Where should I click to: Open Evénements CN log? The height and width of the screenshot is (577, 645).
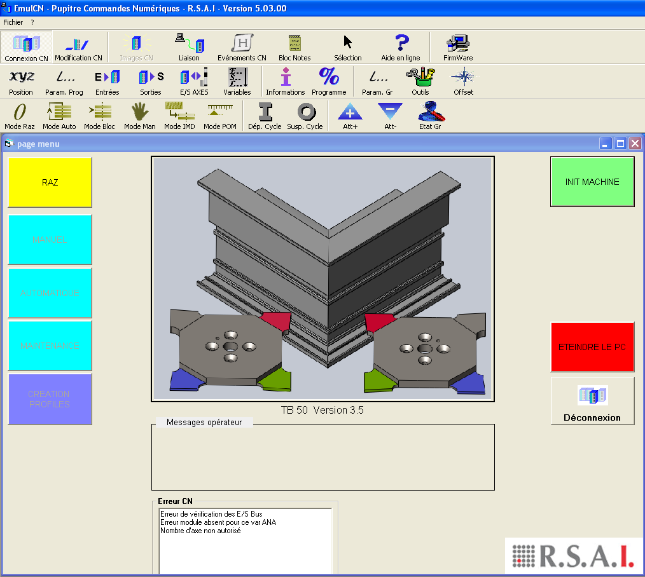point(242,48)
